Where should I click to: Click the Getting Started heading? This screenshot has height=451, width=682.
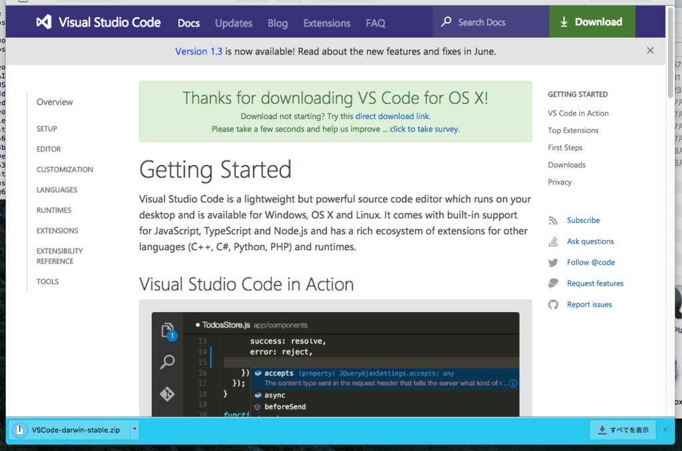click(215, 170)
